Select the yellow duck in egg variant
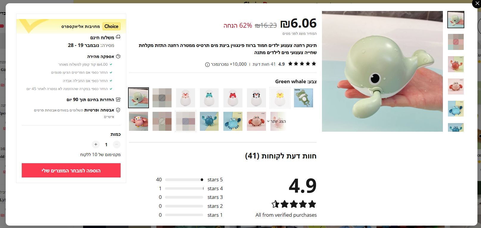481x228 pixels. coord(280,98)
